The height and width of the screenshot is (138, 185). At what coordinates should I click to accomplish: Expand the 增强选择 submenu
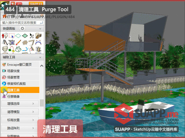point(20,103)
